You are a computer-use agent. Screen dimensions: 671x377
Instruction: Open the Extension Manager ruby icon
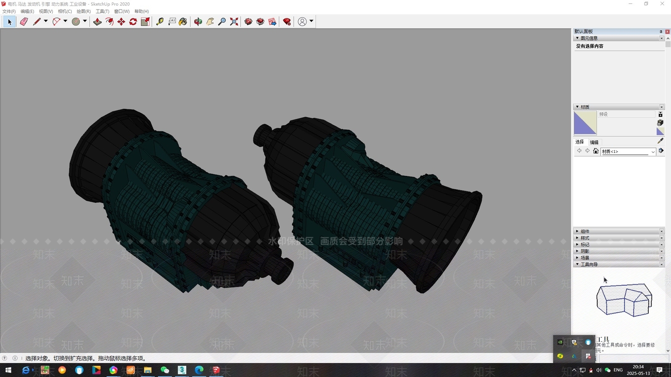pyautogui.click(x=287, y=22)
